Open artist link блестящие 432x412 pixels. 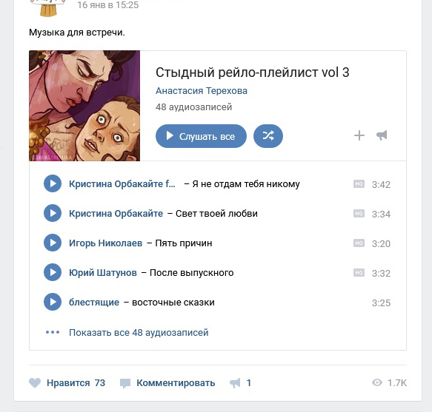pyautogui.click(x=94, y=303)
